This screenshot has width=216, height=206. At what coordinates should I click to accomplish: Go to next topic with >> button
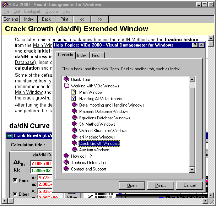pyautogui.click(x=100, y=19)
